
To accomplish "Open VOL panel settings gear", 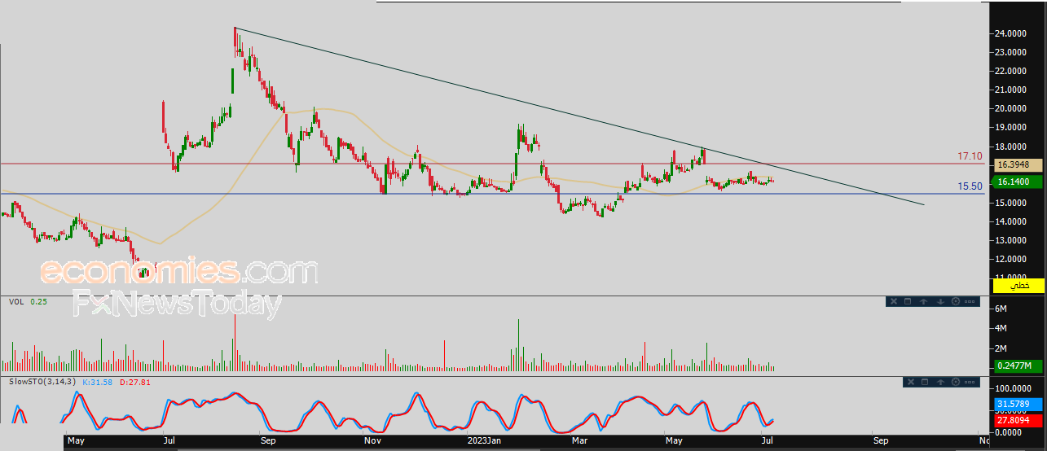I will point(955,301).
